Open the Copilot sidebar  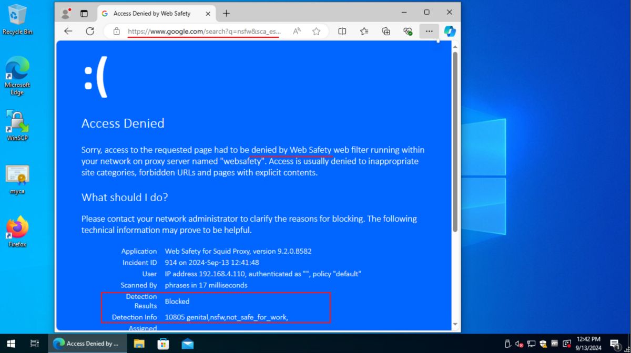coord(450,32)
